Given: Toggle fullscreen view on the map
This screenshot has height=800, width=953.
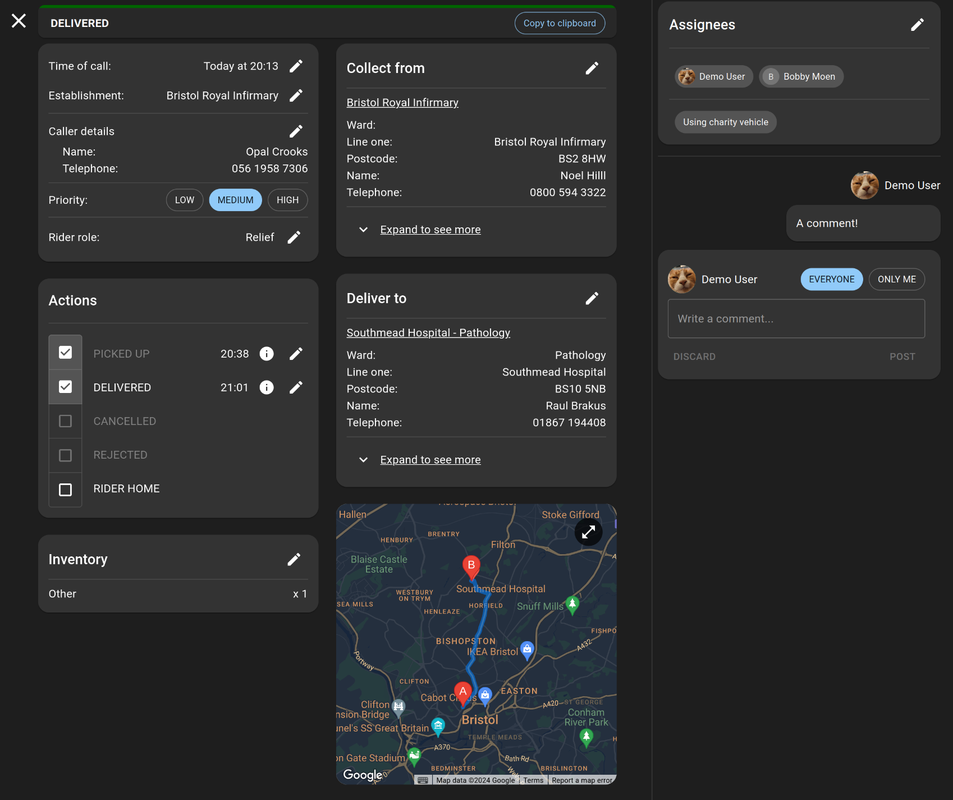Looking at the screenshot, I should (x=588, y=532).
